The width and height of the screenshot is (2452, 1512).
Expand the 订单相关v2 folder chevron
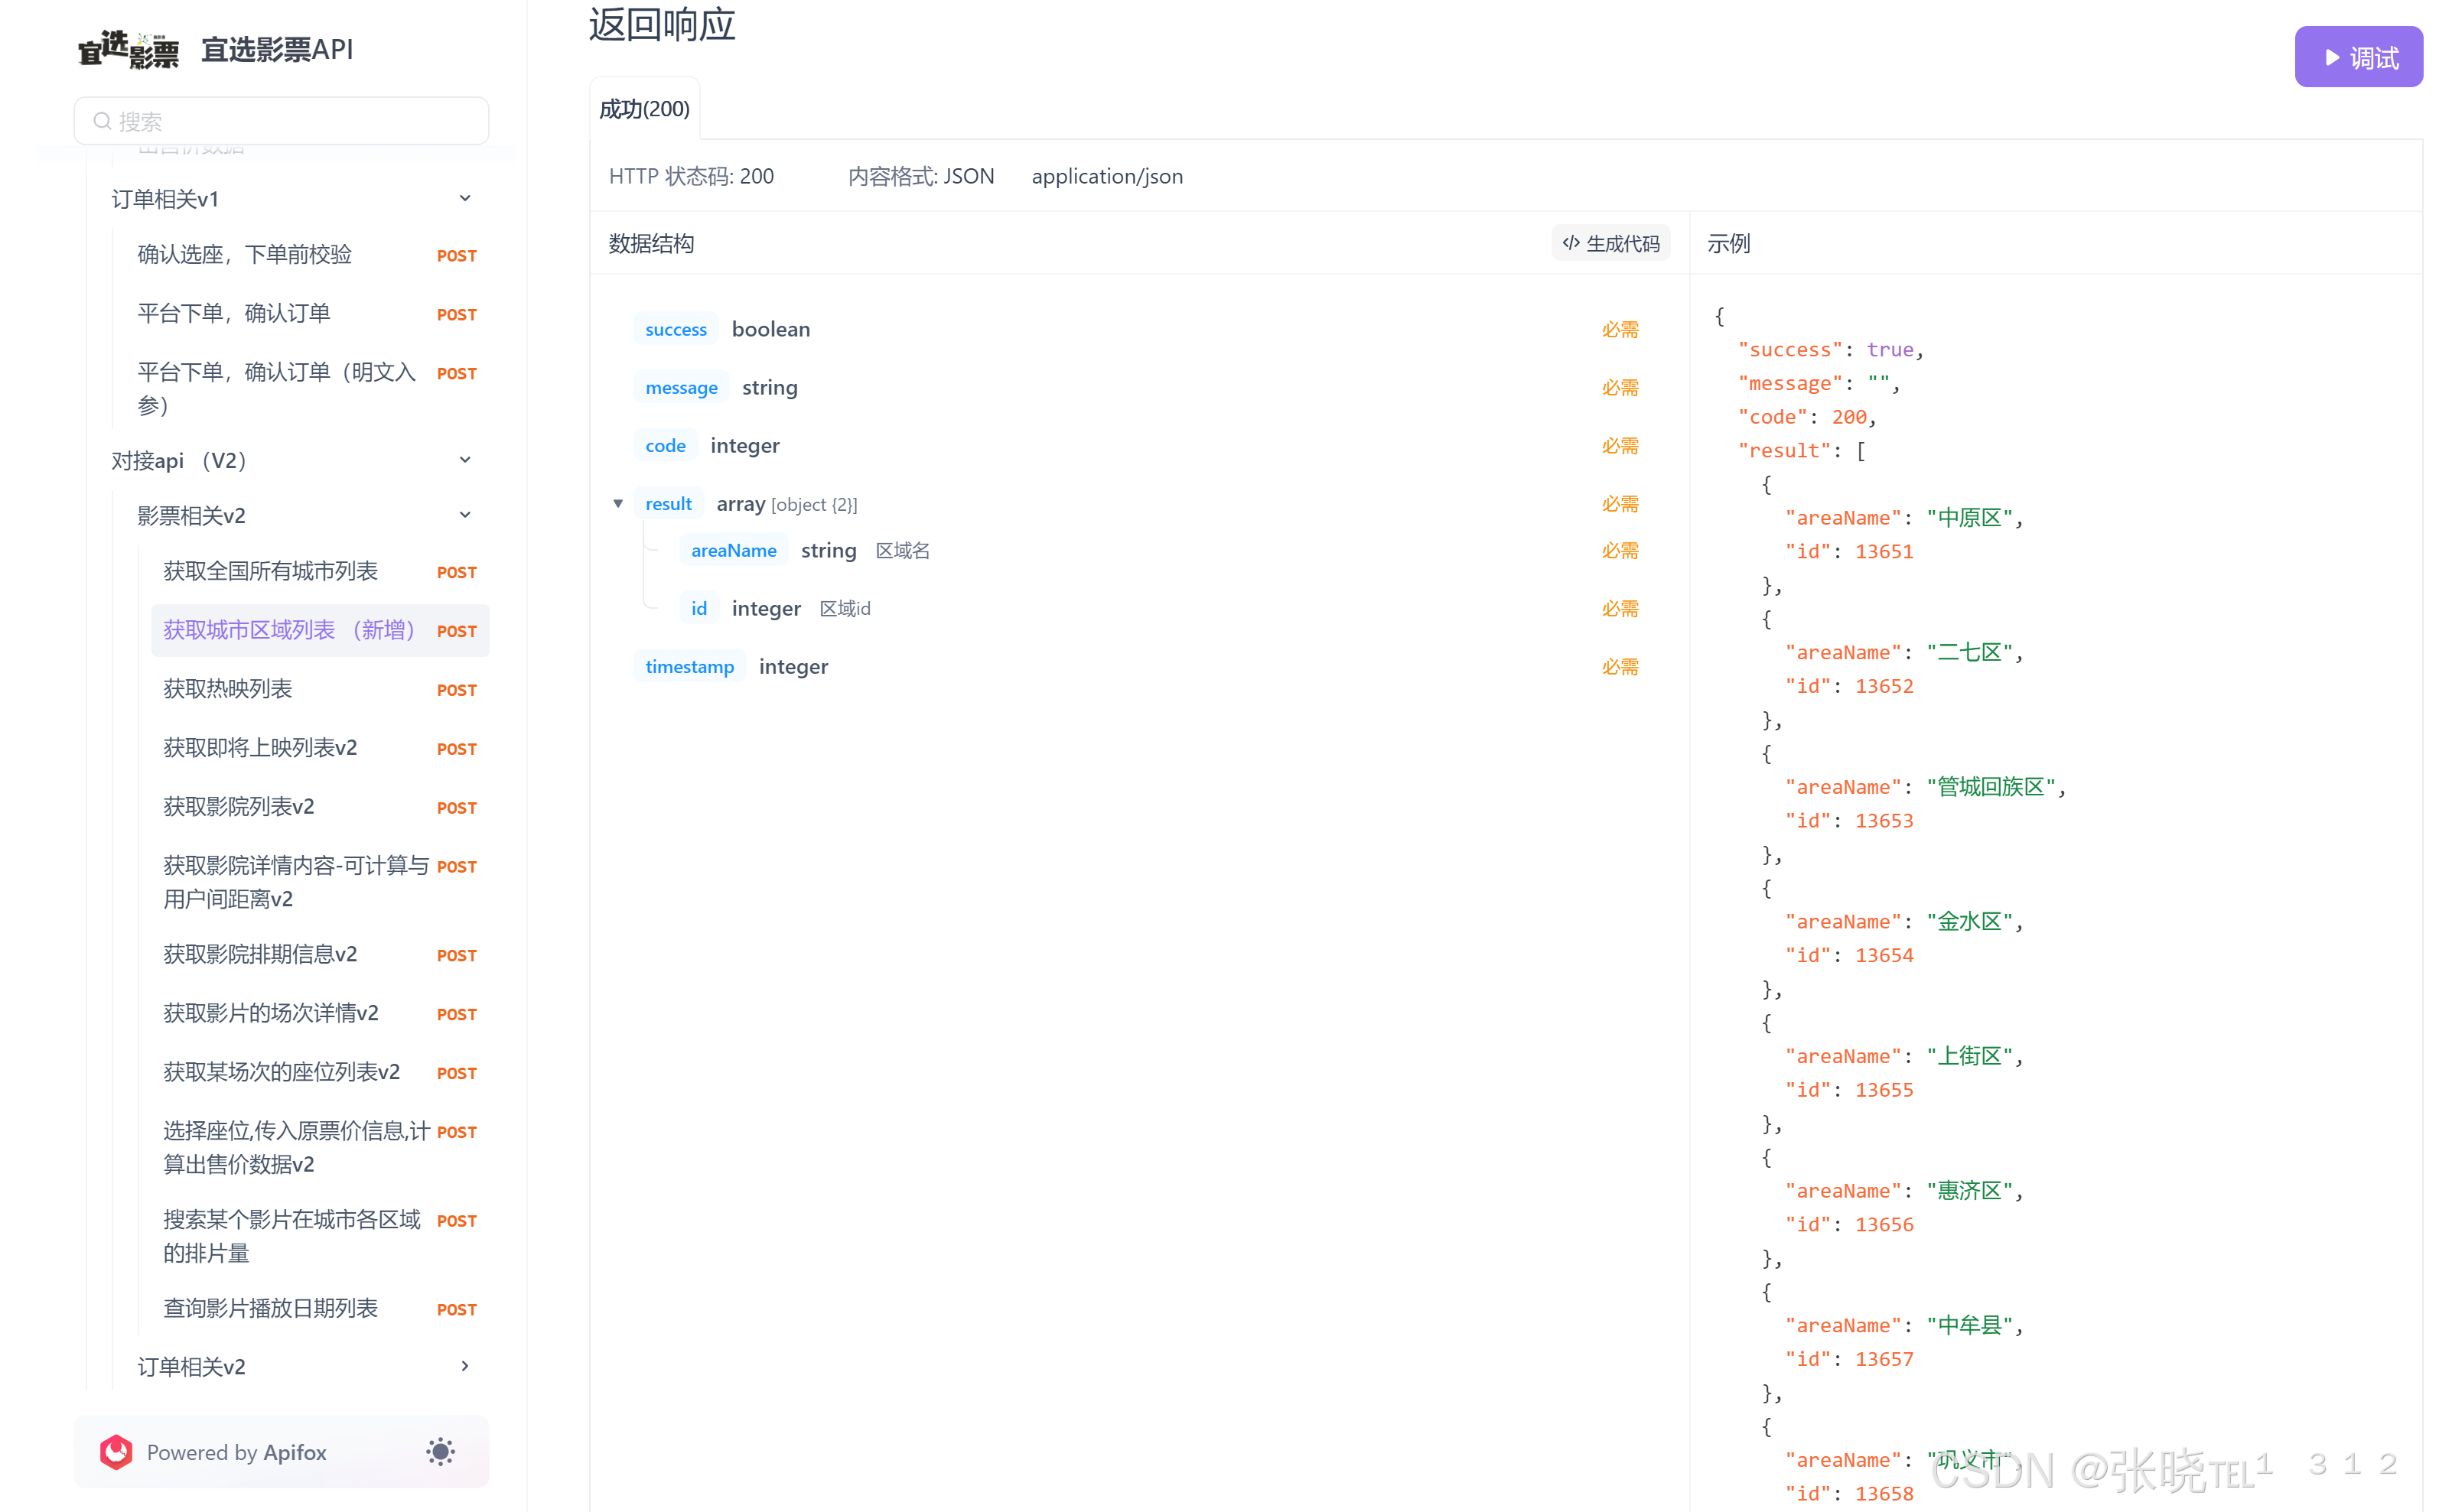click(465, 1366)
